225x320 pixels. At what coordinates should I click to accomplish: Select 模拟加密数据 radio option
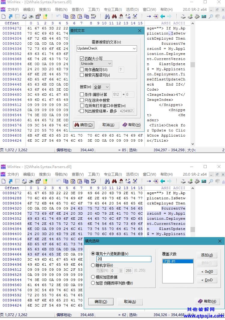[93, 277]
